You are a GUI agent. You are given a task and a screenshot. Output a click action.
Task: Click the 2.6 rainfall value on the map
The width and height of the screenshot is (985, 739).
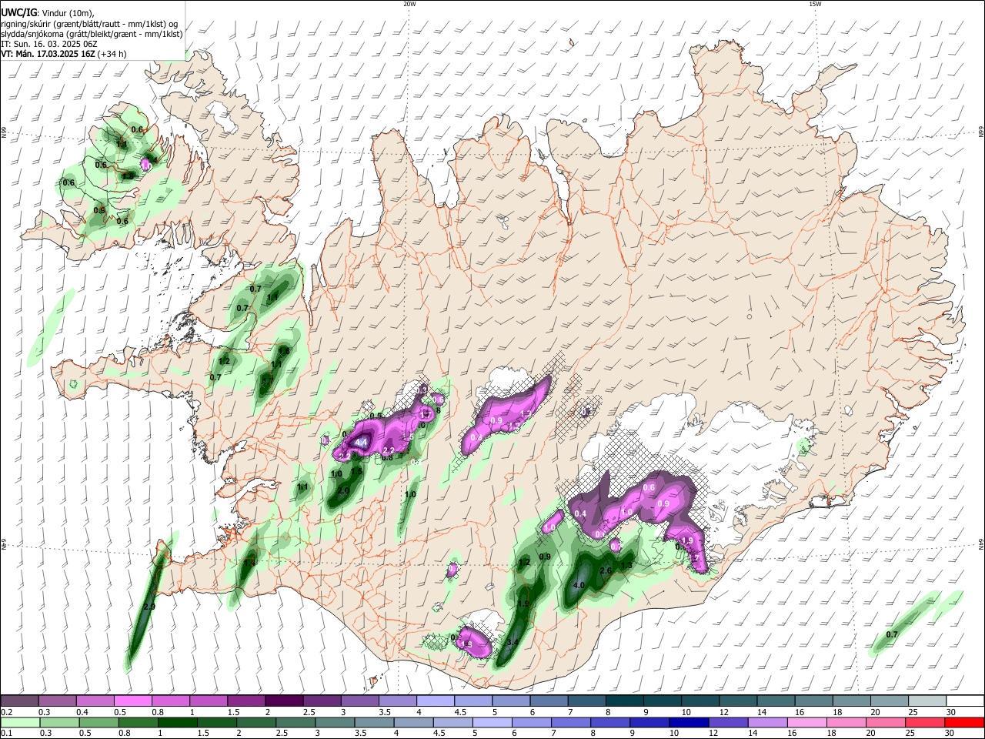pyautogui.click(x=606, y=570)
